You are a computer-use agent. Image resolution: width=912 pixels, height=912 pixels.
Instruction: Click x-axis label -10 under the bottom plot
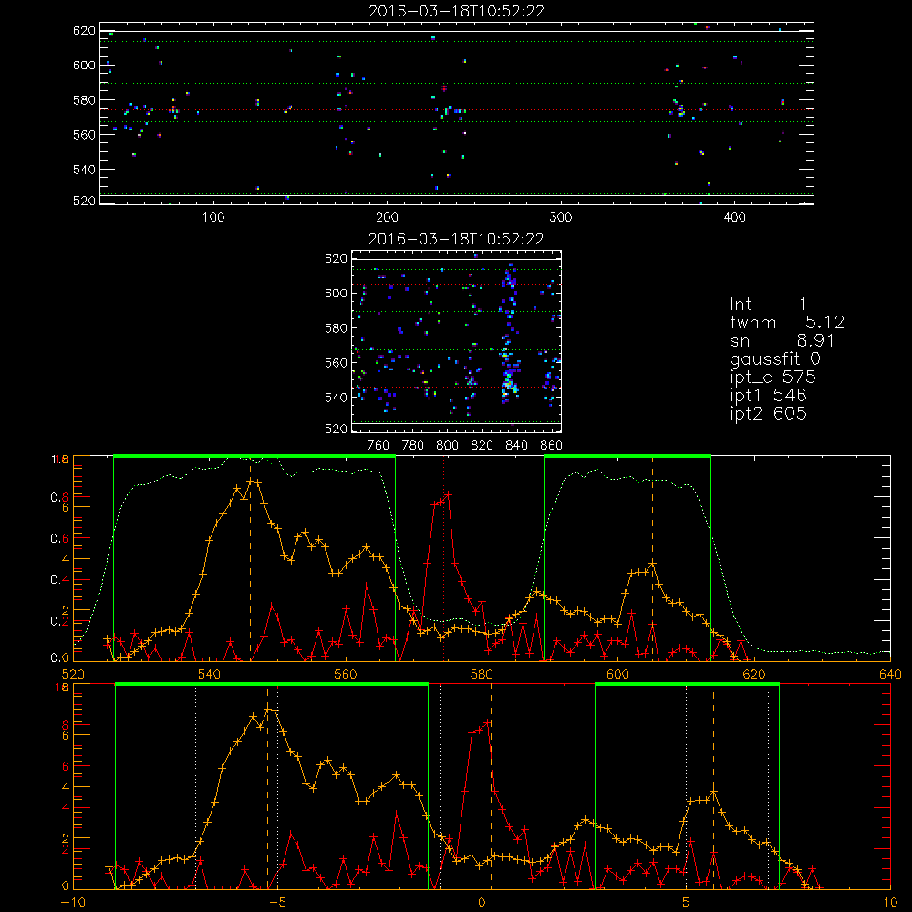[73, 903]
